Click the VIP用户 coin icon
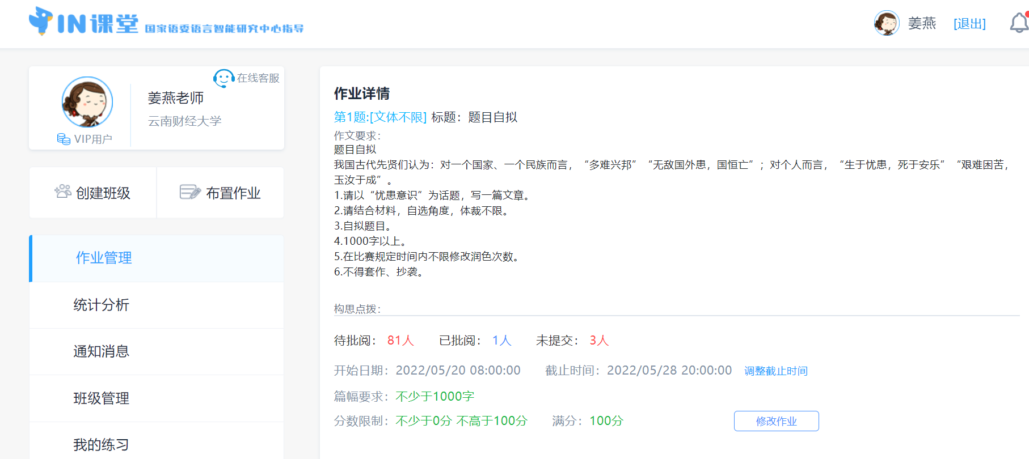This screenshot has width=1029, height=459. (64, 139)
